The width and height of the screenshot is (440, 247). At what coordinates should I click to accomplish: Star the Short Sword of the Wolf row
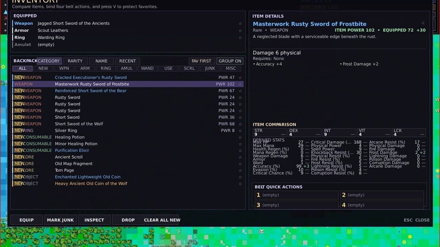(240, 124)
